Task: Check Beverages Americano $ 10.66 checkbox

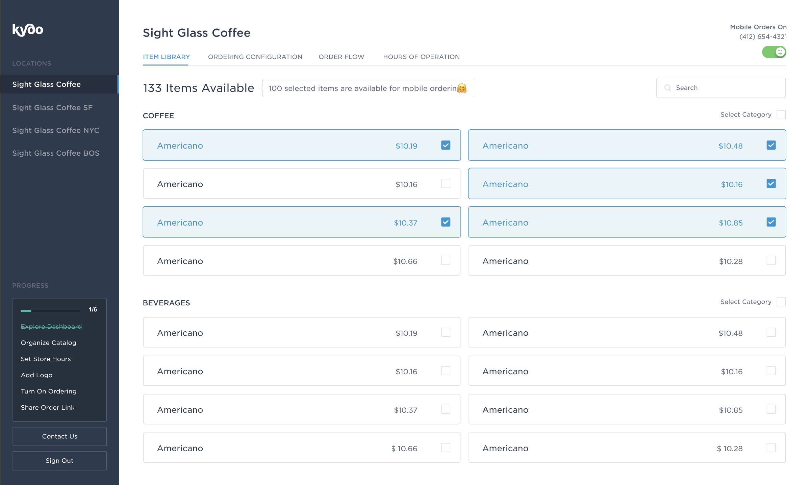Action: (446, 448)
